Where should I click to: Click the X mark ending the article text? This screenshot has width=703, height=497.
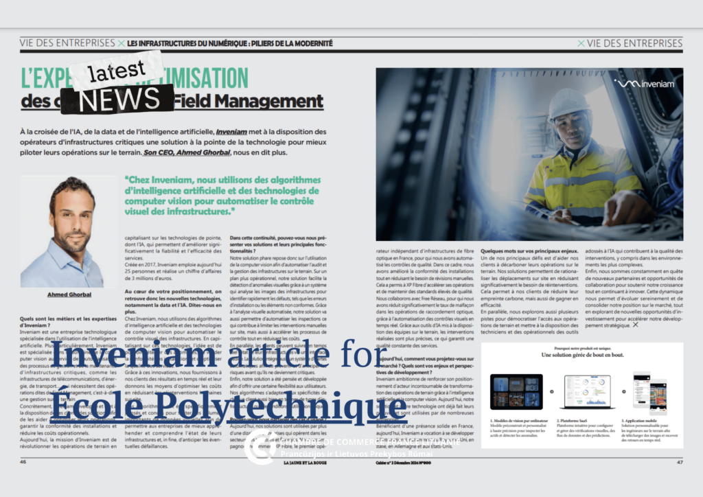[635, 325]
